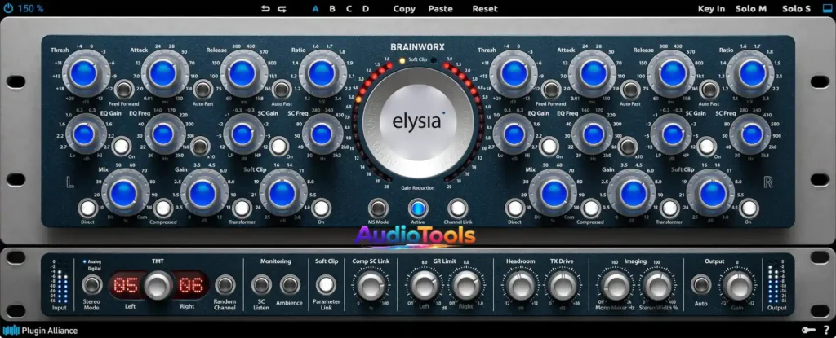Click the TMT channel selector knob
Screen dimensions: 836x338
click(x=158, y=285)
